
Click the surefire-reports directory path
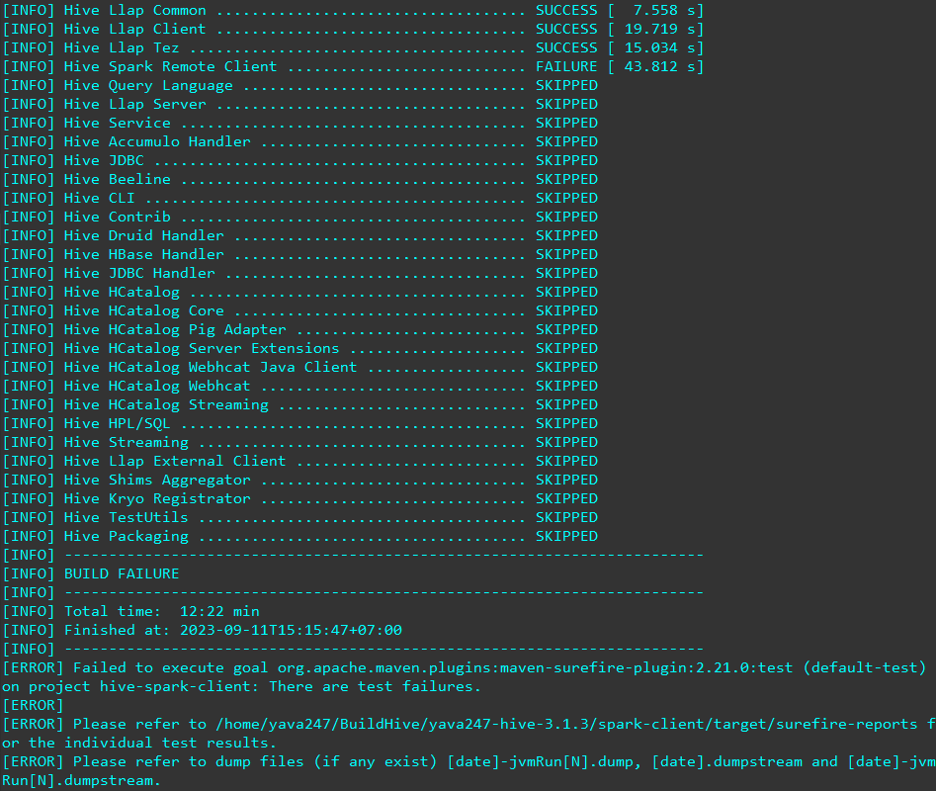[566, 724]
